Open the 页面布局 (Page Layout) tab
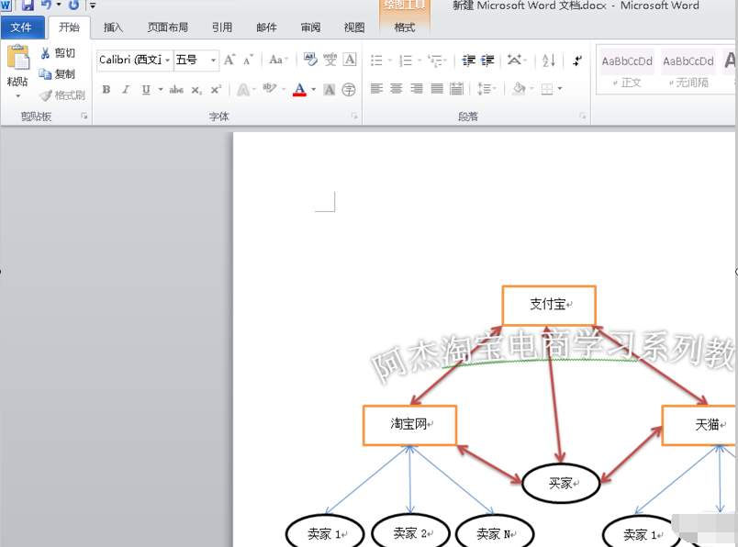Image resolution: width=738 pixels, height=547 pixels. [167, 28]
